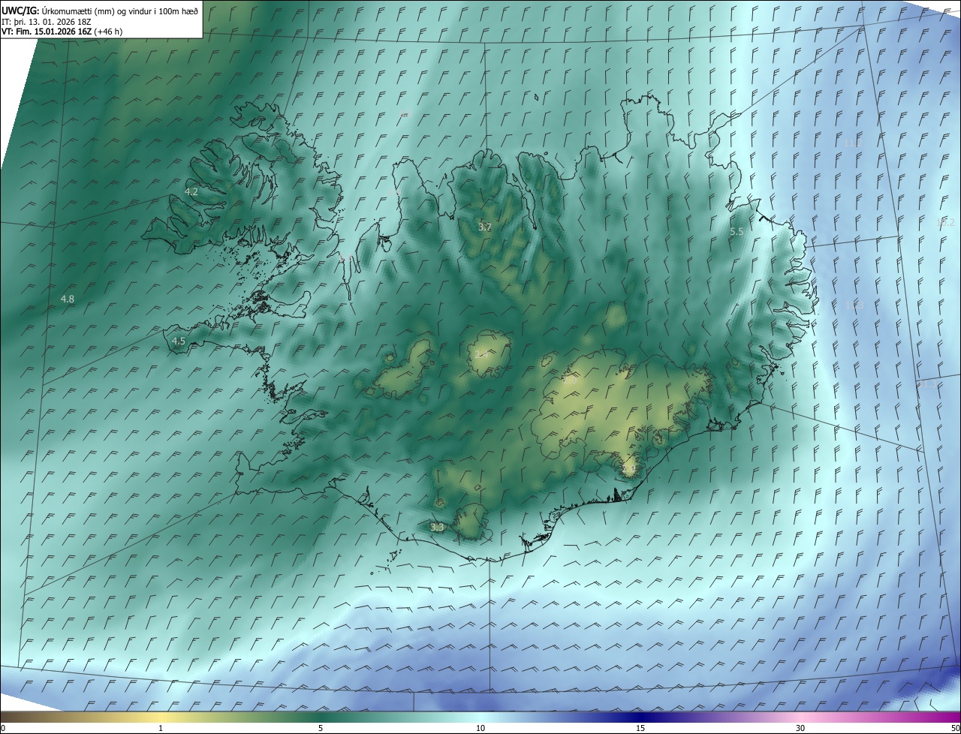The image size is (961, 734).
Task: Click the 30 tick on the color scale
Action: coord(800,728)
